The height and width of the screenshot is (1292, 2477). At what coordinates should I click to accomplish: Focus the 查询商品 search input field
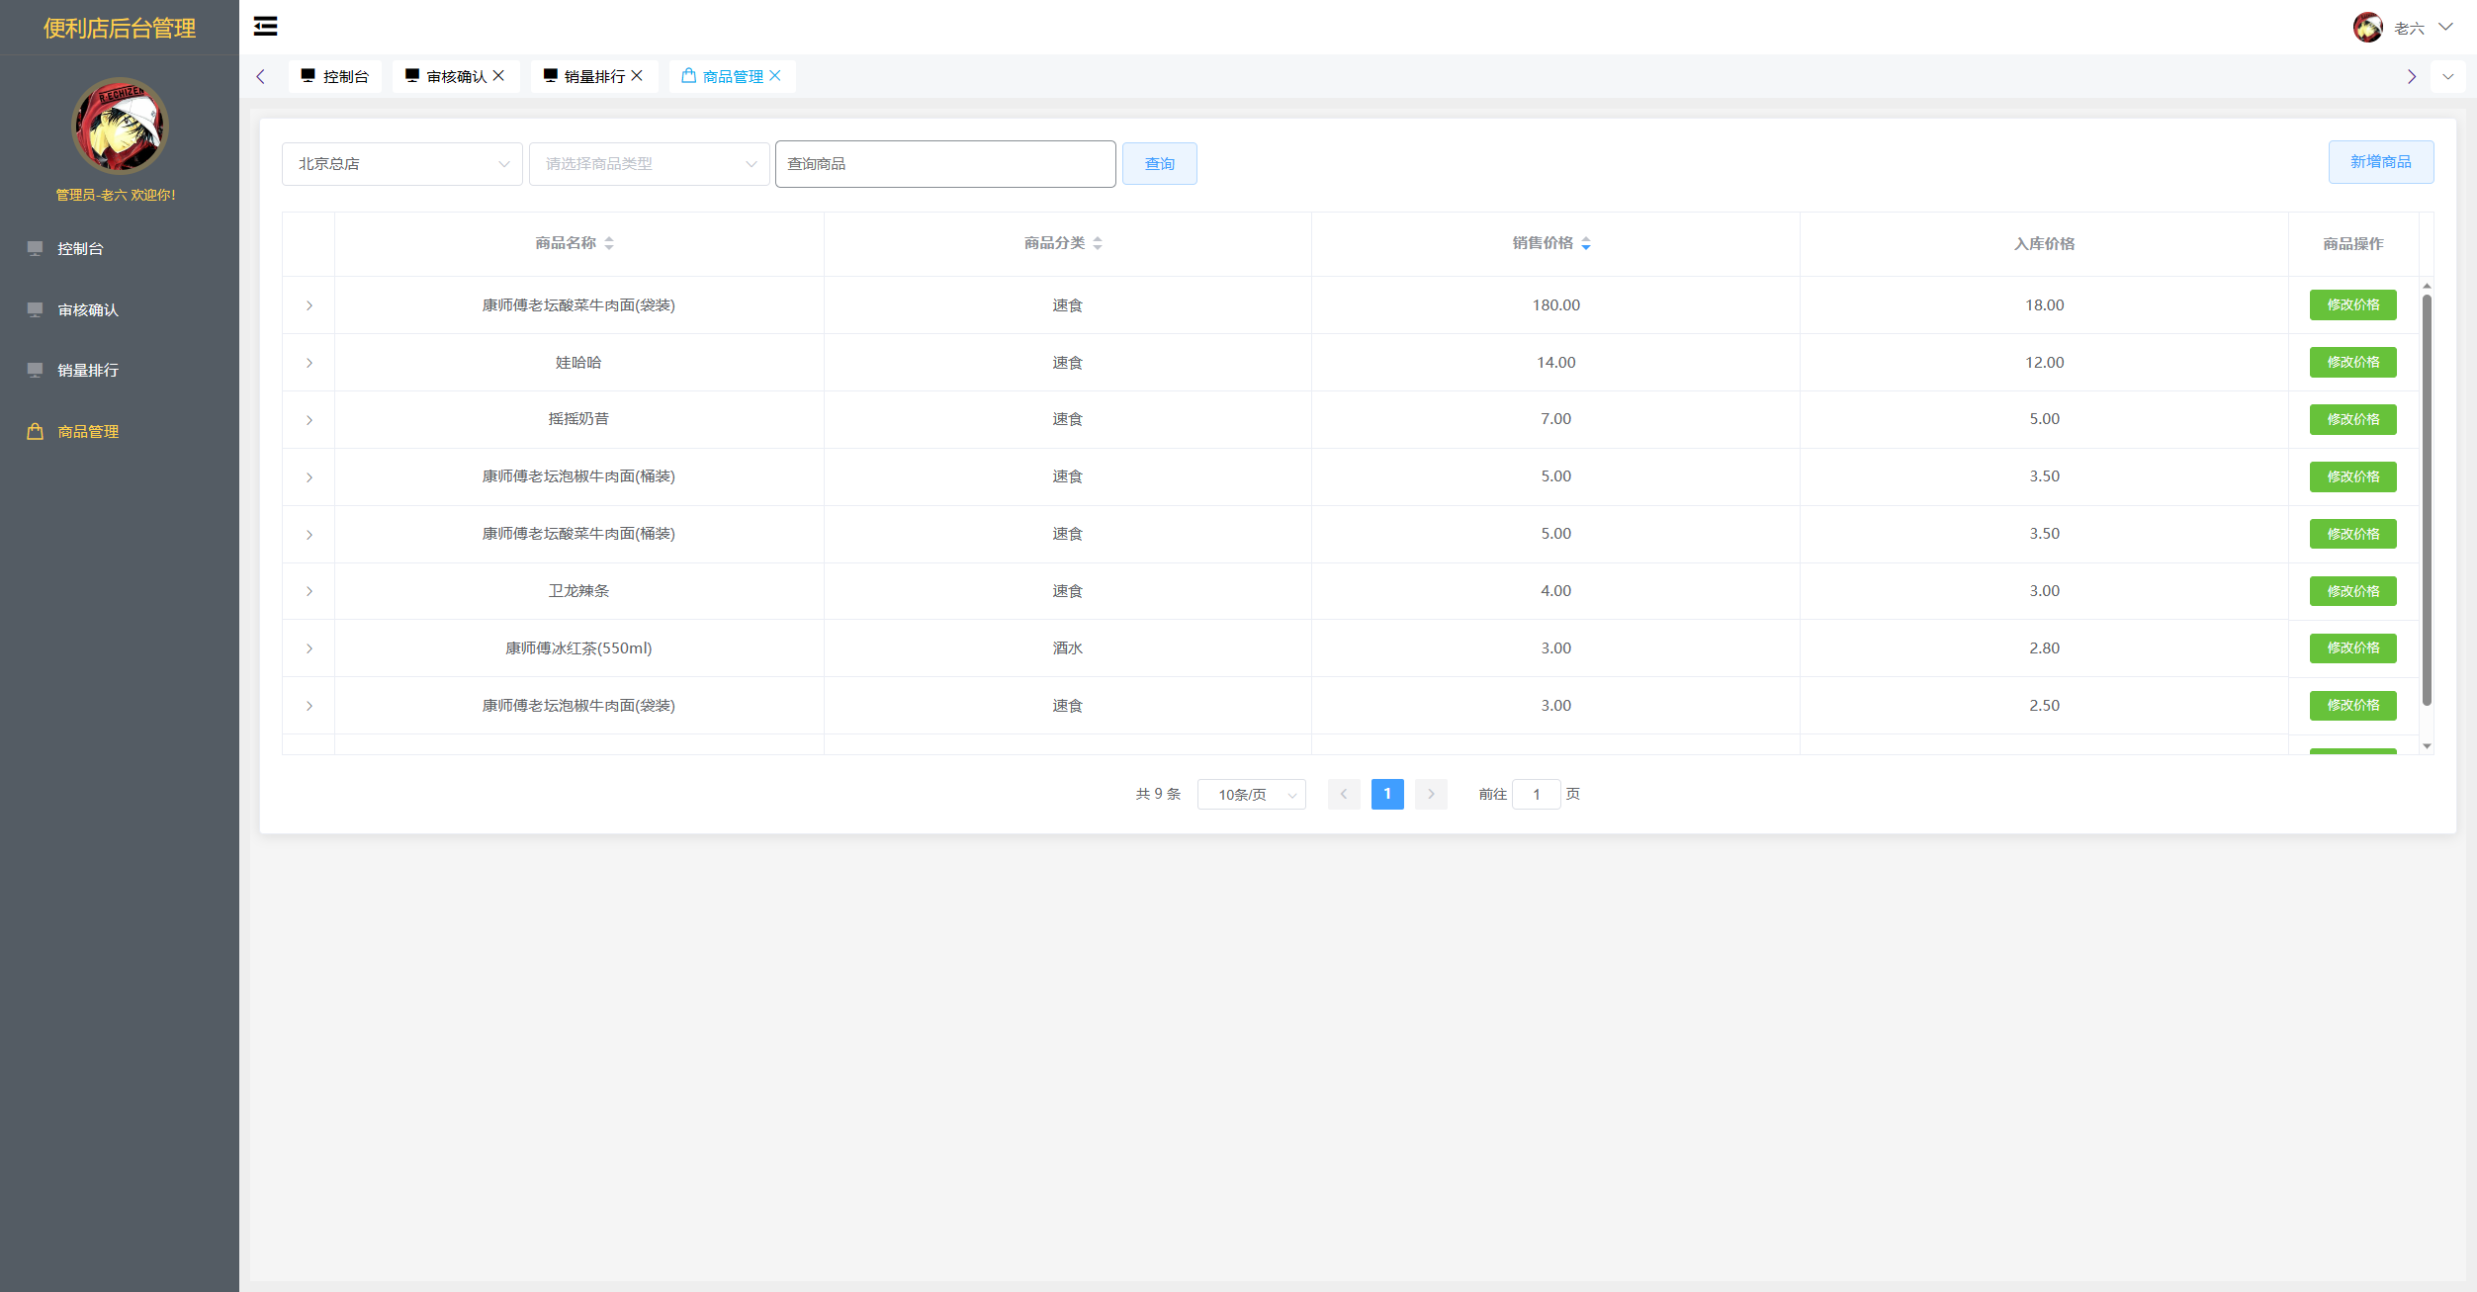tap(945, 164)
